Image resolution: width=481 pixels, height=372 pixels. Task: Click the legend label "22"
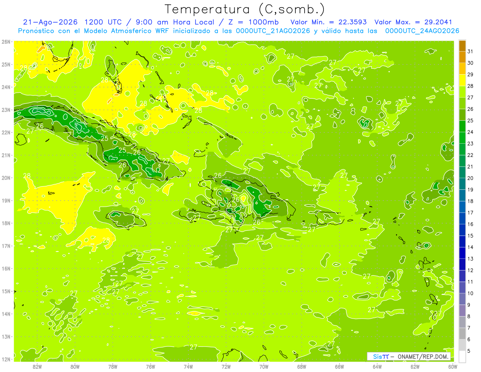point(470,155)
